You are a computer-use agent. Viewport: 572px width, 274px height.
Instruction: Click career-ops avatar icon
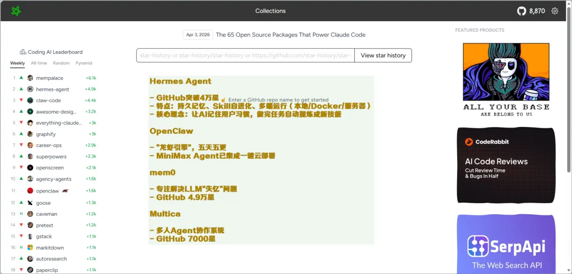click(x=30, y=145)
